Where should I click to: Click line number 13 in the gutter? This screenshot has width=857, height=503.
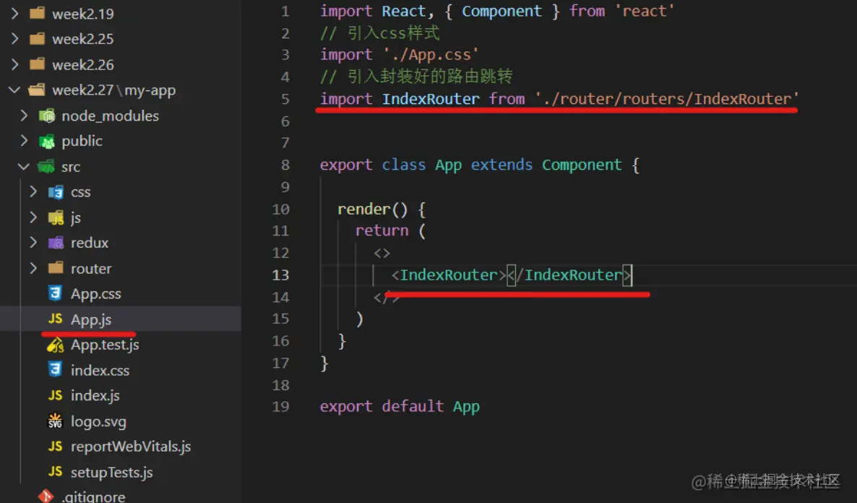[280, 275]
